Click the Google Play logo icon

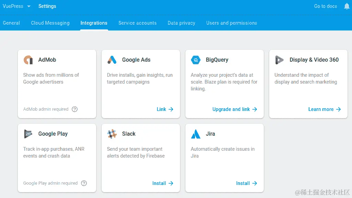click(x=28, y=134)
